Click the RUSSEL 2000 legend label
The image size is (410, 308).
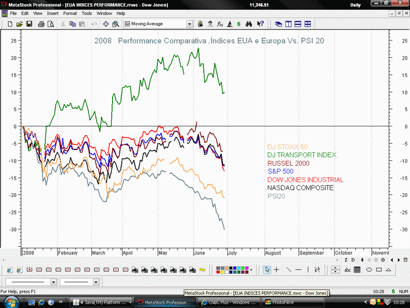pyautogui.click(x=289, y=163)
